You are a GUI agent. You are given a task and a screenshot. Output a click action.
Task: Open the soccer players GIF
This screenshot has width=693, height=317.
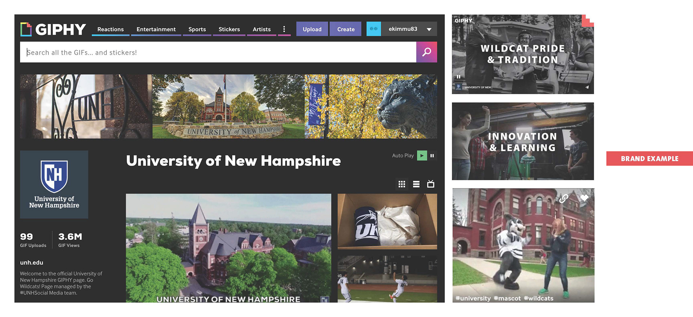(x=387, y=279)
